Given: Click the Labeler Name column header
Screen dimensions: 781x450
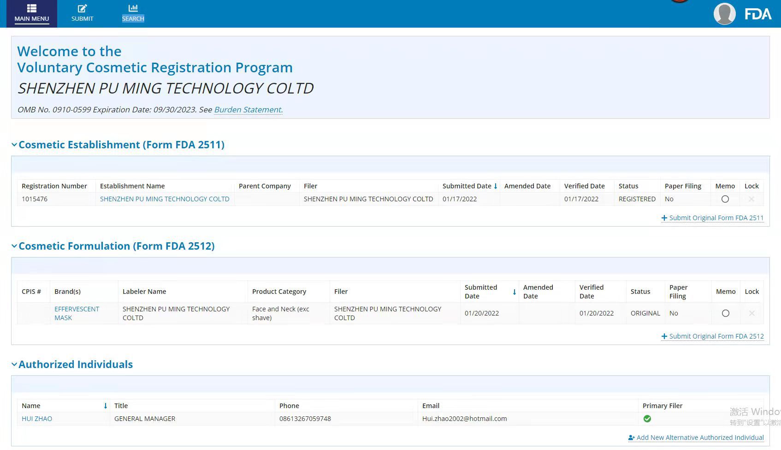Looking at the screenshot, I should (144, 292).
